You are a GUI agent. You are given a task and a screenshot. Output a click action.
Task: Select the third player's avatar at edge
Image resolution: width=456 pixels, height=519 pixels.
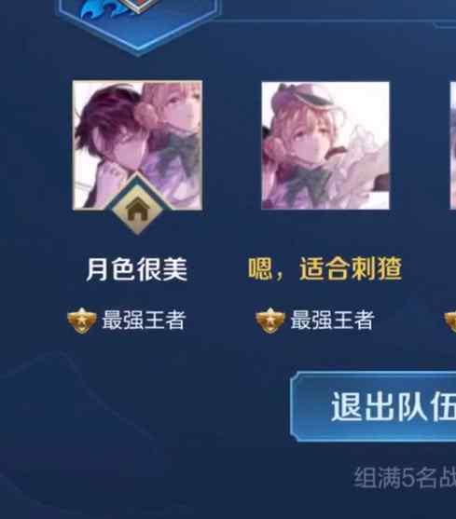[452, 145]
